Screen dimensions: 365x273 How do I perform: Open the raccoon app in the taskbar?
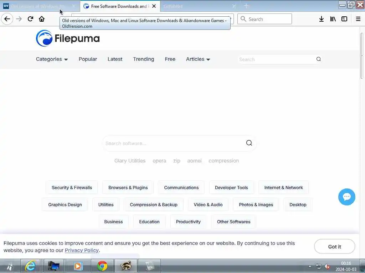(126, 266)
